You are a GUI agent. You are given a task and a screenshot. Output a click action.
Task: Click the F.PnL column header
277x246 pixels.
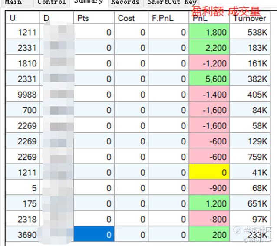[168, 17]
